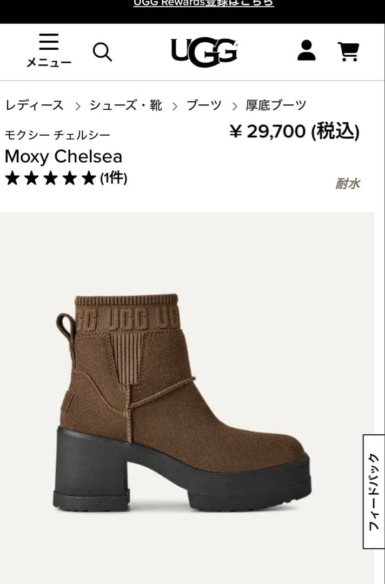385x584 pixels.
Task: Go home via the UGG logo
Action: [204, 52]
